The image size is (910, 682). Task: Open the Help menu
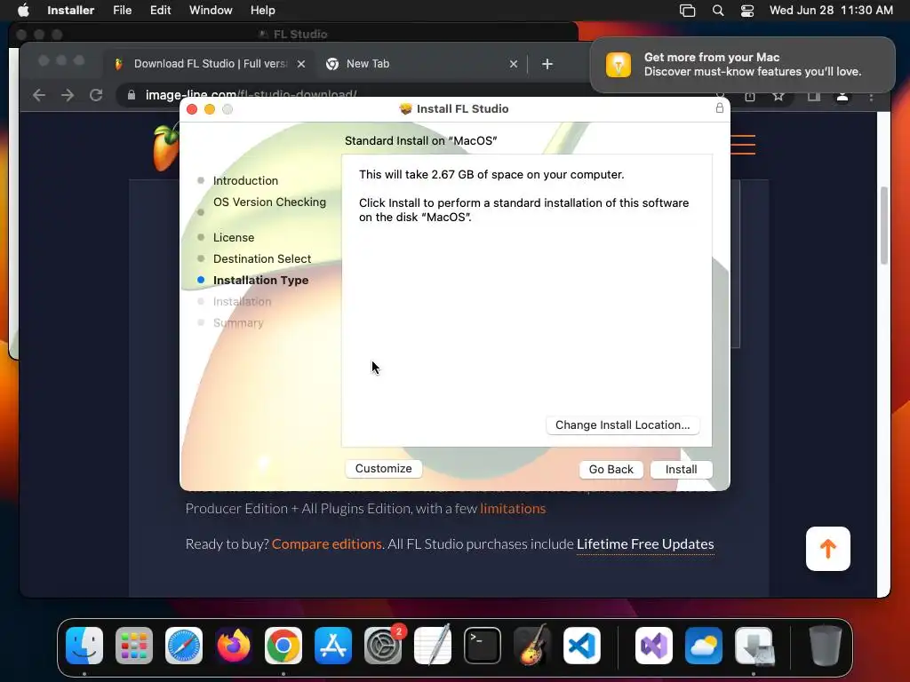point(262,10)
